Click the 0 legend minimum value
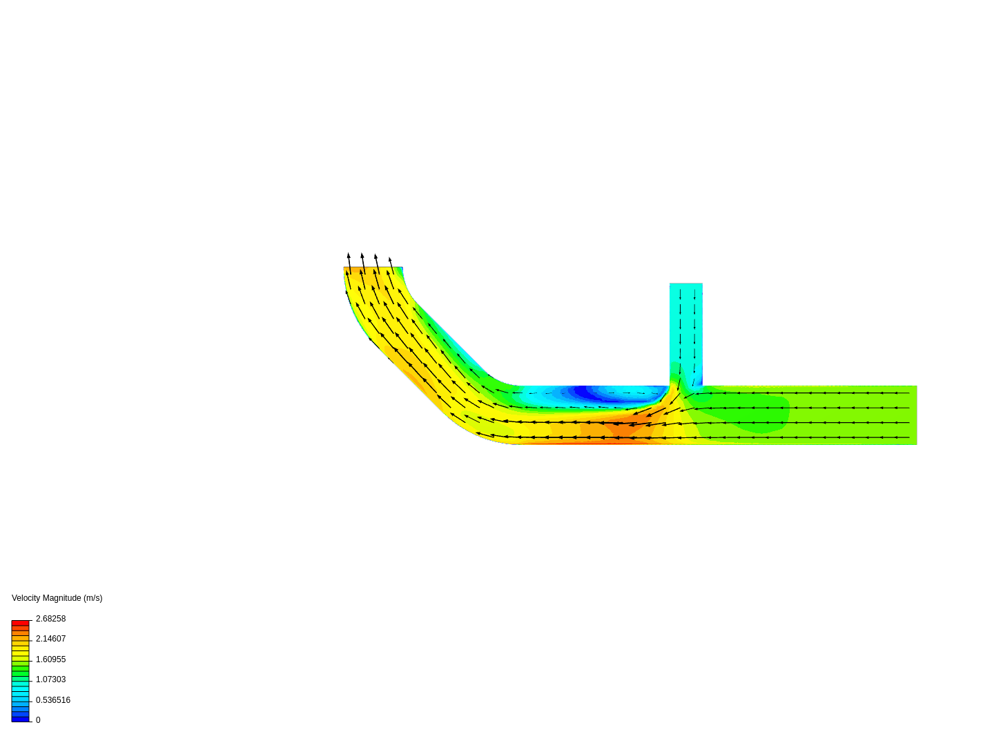 pos(38,720)
